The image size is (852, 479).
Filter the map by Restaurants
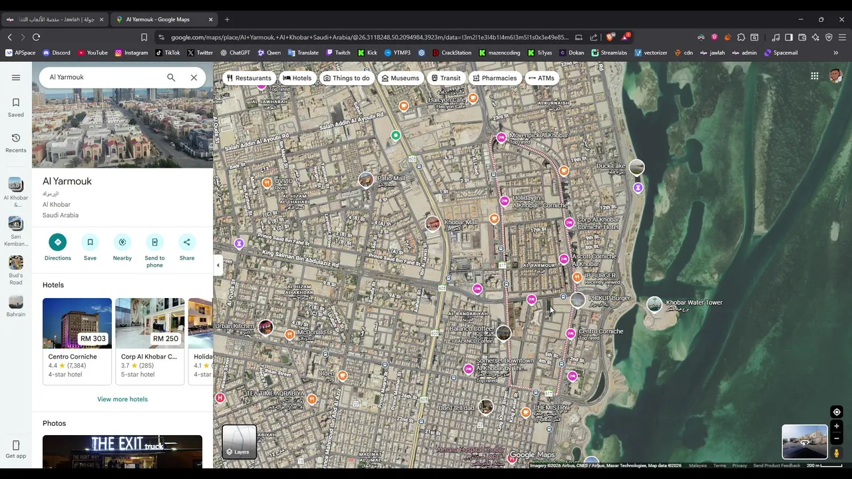[x=249, y=78]
